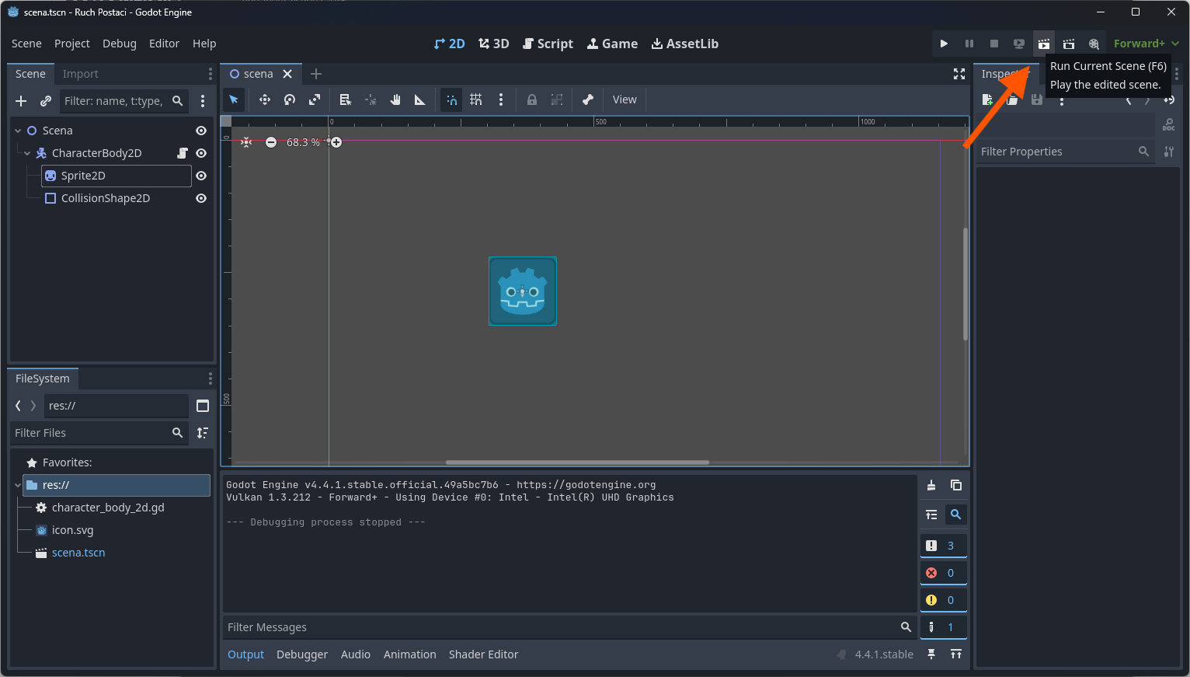Close the scena scene tab
This screenshot has width=1190, height=677.
[287, 74]
